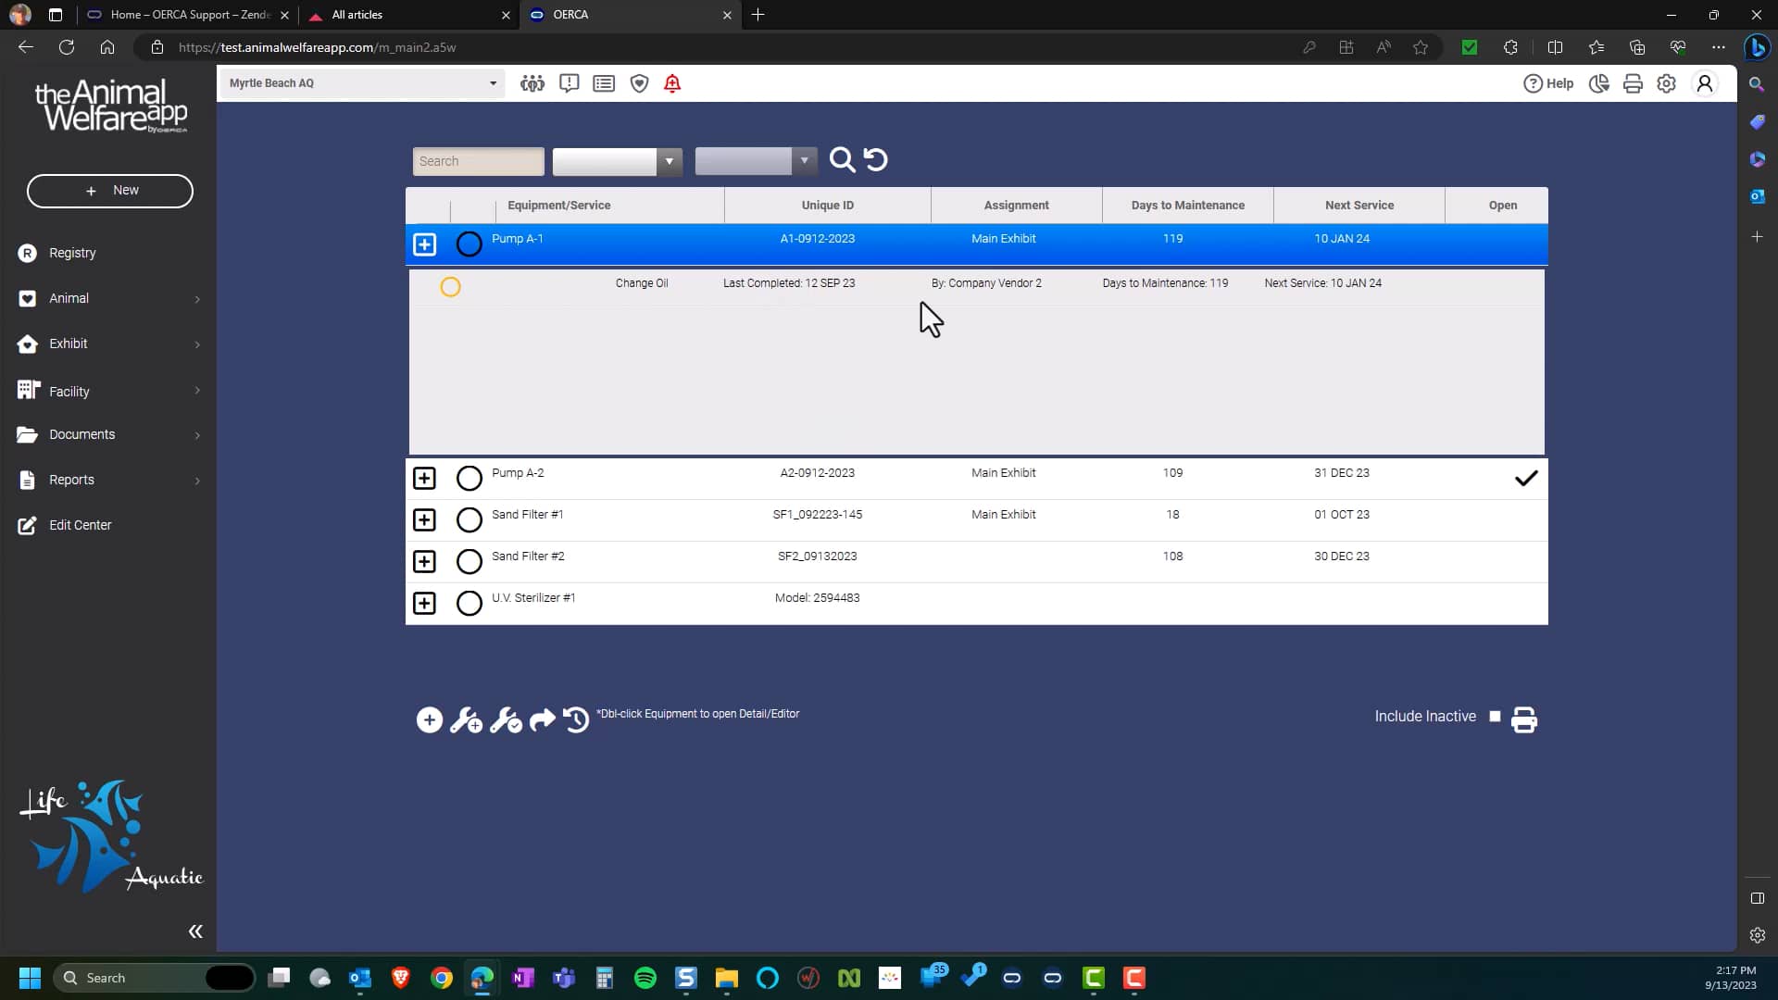Click the service history clock icon
The width and height of the screenshot is (1778, 1000).
[576, 720]
